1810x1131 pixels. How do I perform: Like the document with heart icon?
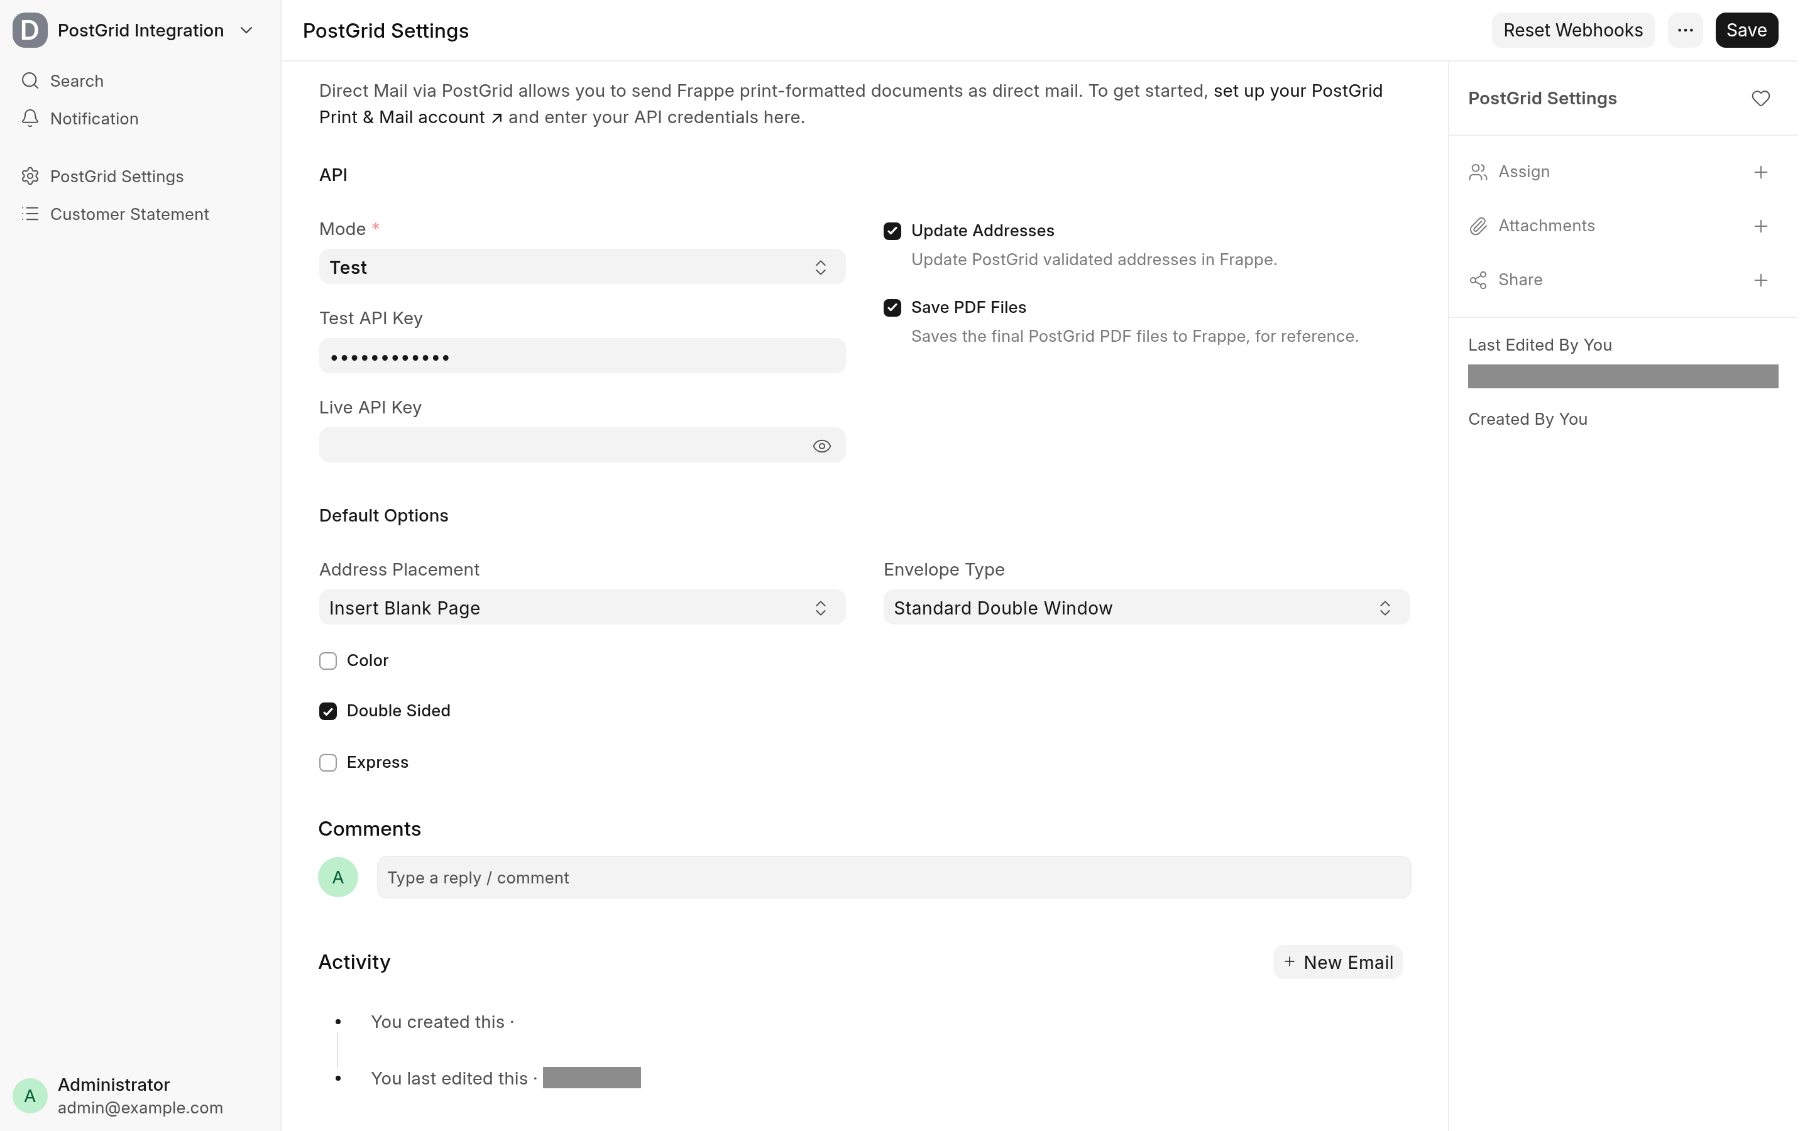point(1760,98)
